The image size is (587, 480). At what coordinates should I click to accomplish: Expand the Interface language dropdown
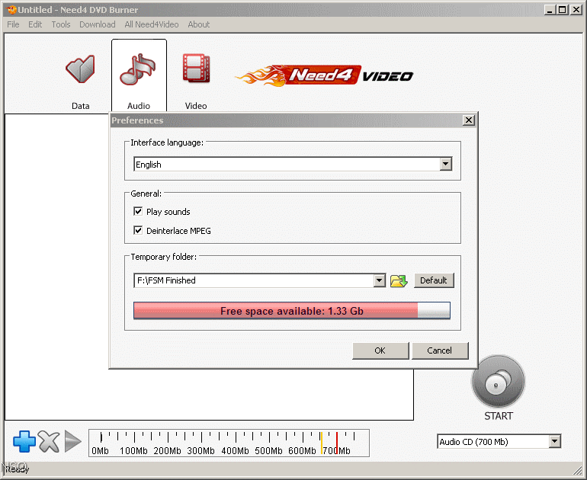(x=445, y=165)
